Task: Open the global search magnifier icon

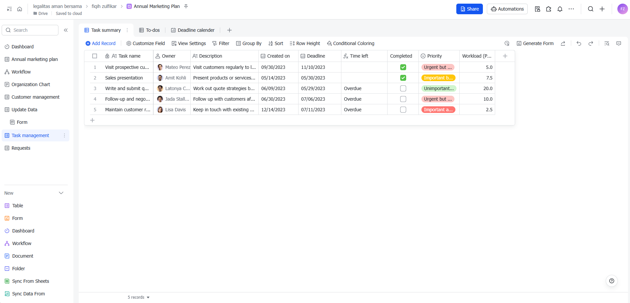Action: (590, 9)
